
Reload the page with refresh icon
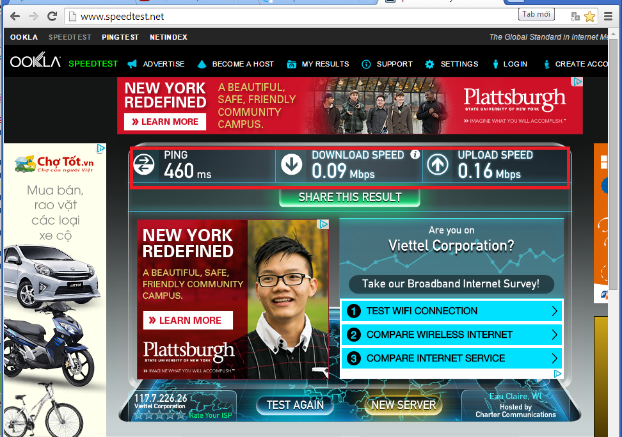[52, 16]
